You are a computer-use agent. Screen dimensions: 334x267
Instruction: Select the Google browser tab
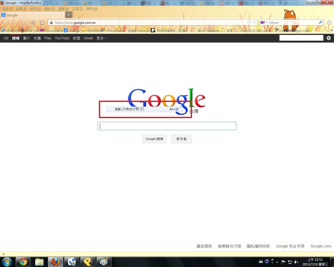[x=33, y=15]
